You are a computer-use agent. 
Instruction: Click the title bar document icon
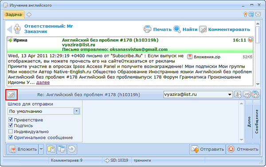(x=5, y=5)
